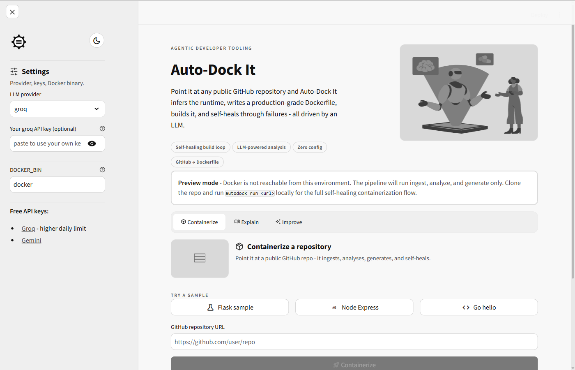Viewport: 575px width, 370px height.
Task: Click the GitHub → Dockerfile tag
Action: point(197,162)
